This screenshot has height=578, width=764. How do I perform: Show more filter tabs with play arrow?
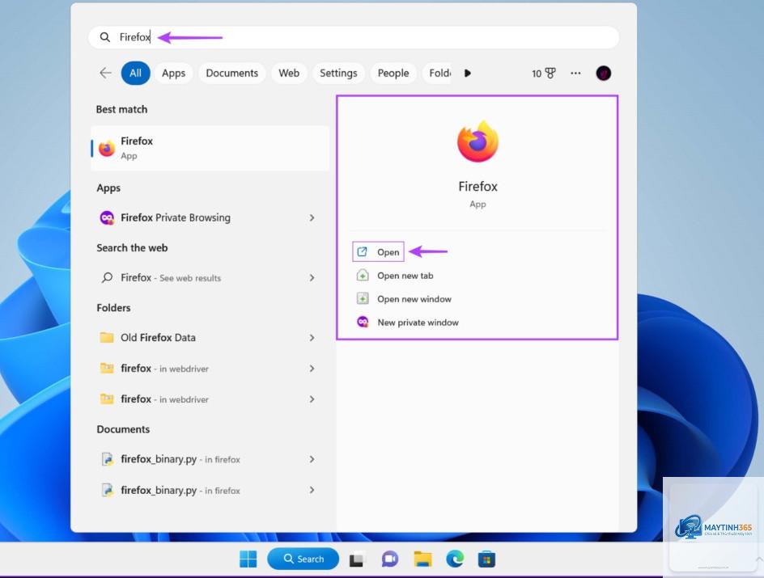point(468,73)
